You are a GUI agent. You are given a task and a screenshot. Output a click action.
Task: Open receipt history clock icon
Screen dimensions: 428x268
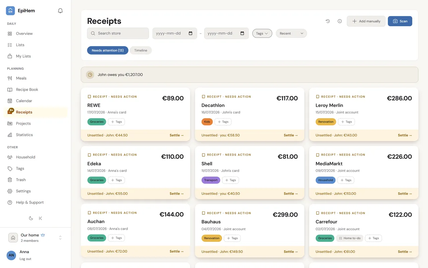pyautogui.click(x=328, y=21)
